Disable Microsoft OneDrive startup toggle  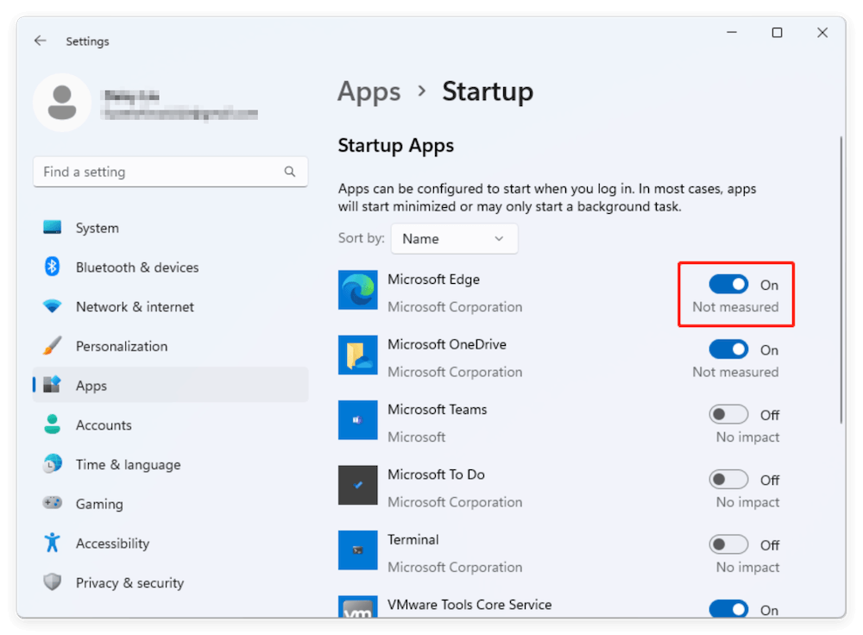728,349
